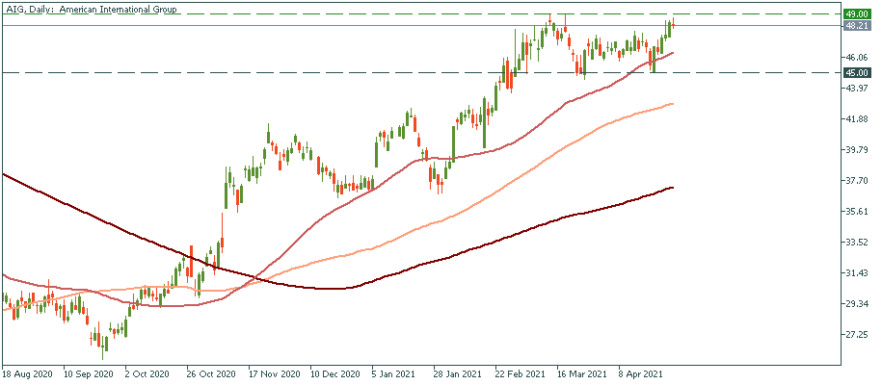Select the solid green current price line
Image resolution: width=882 pixels, height=385 pixels.
[289, 26]
